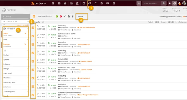Image resolution: width=187 pixels, height=100 pixels.
Task: Click the WYCZYŚĆ filter link
Action: pos(26,25)
